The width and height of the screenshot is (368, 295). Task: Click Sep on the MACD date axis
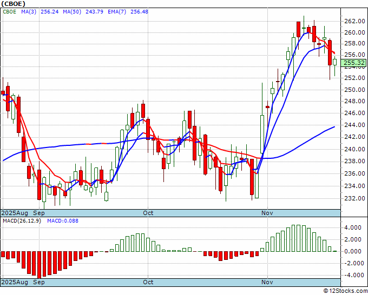39,282
